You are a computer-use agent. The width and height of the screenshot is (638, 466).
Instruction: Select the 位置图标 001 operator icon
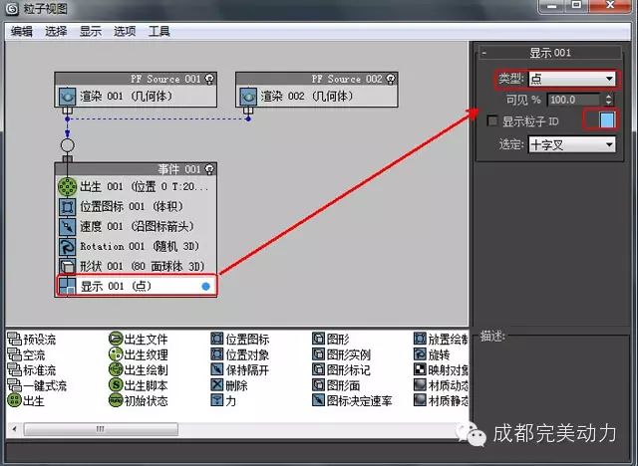click(x=67, y=207)
